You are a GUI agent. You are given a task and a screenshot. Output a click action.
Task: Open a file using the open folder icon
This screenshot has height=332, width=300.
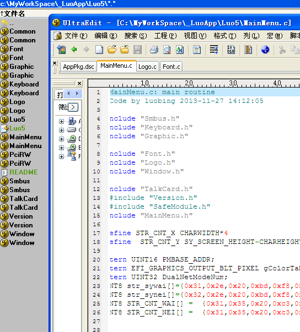[x=112, y=50]
